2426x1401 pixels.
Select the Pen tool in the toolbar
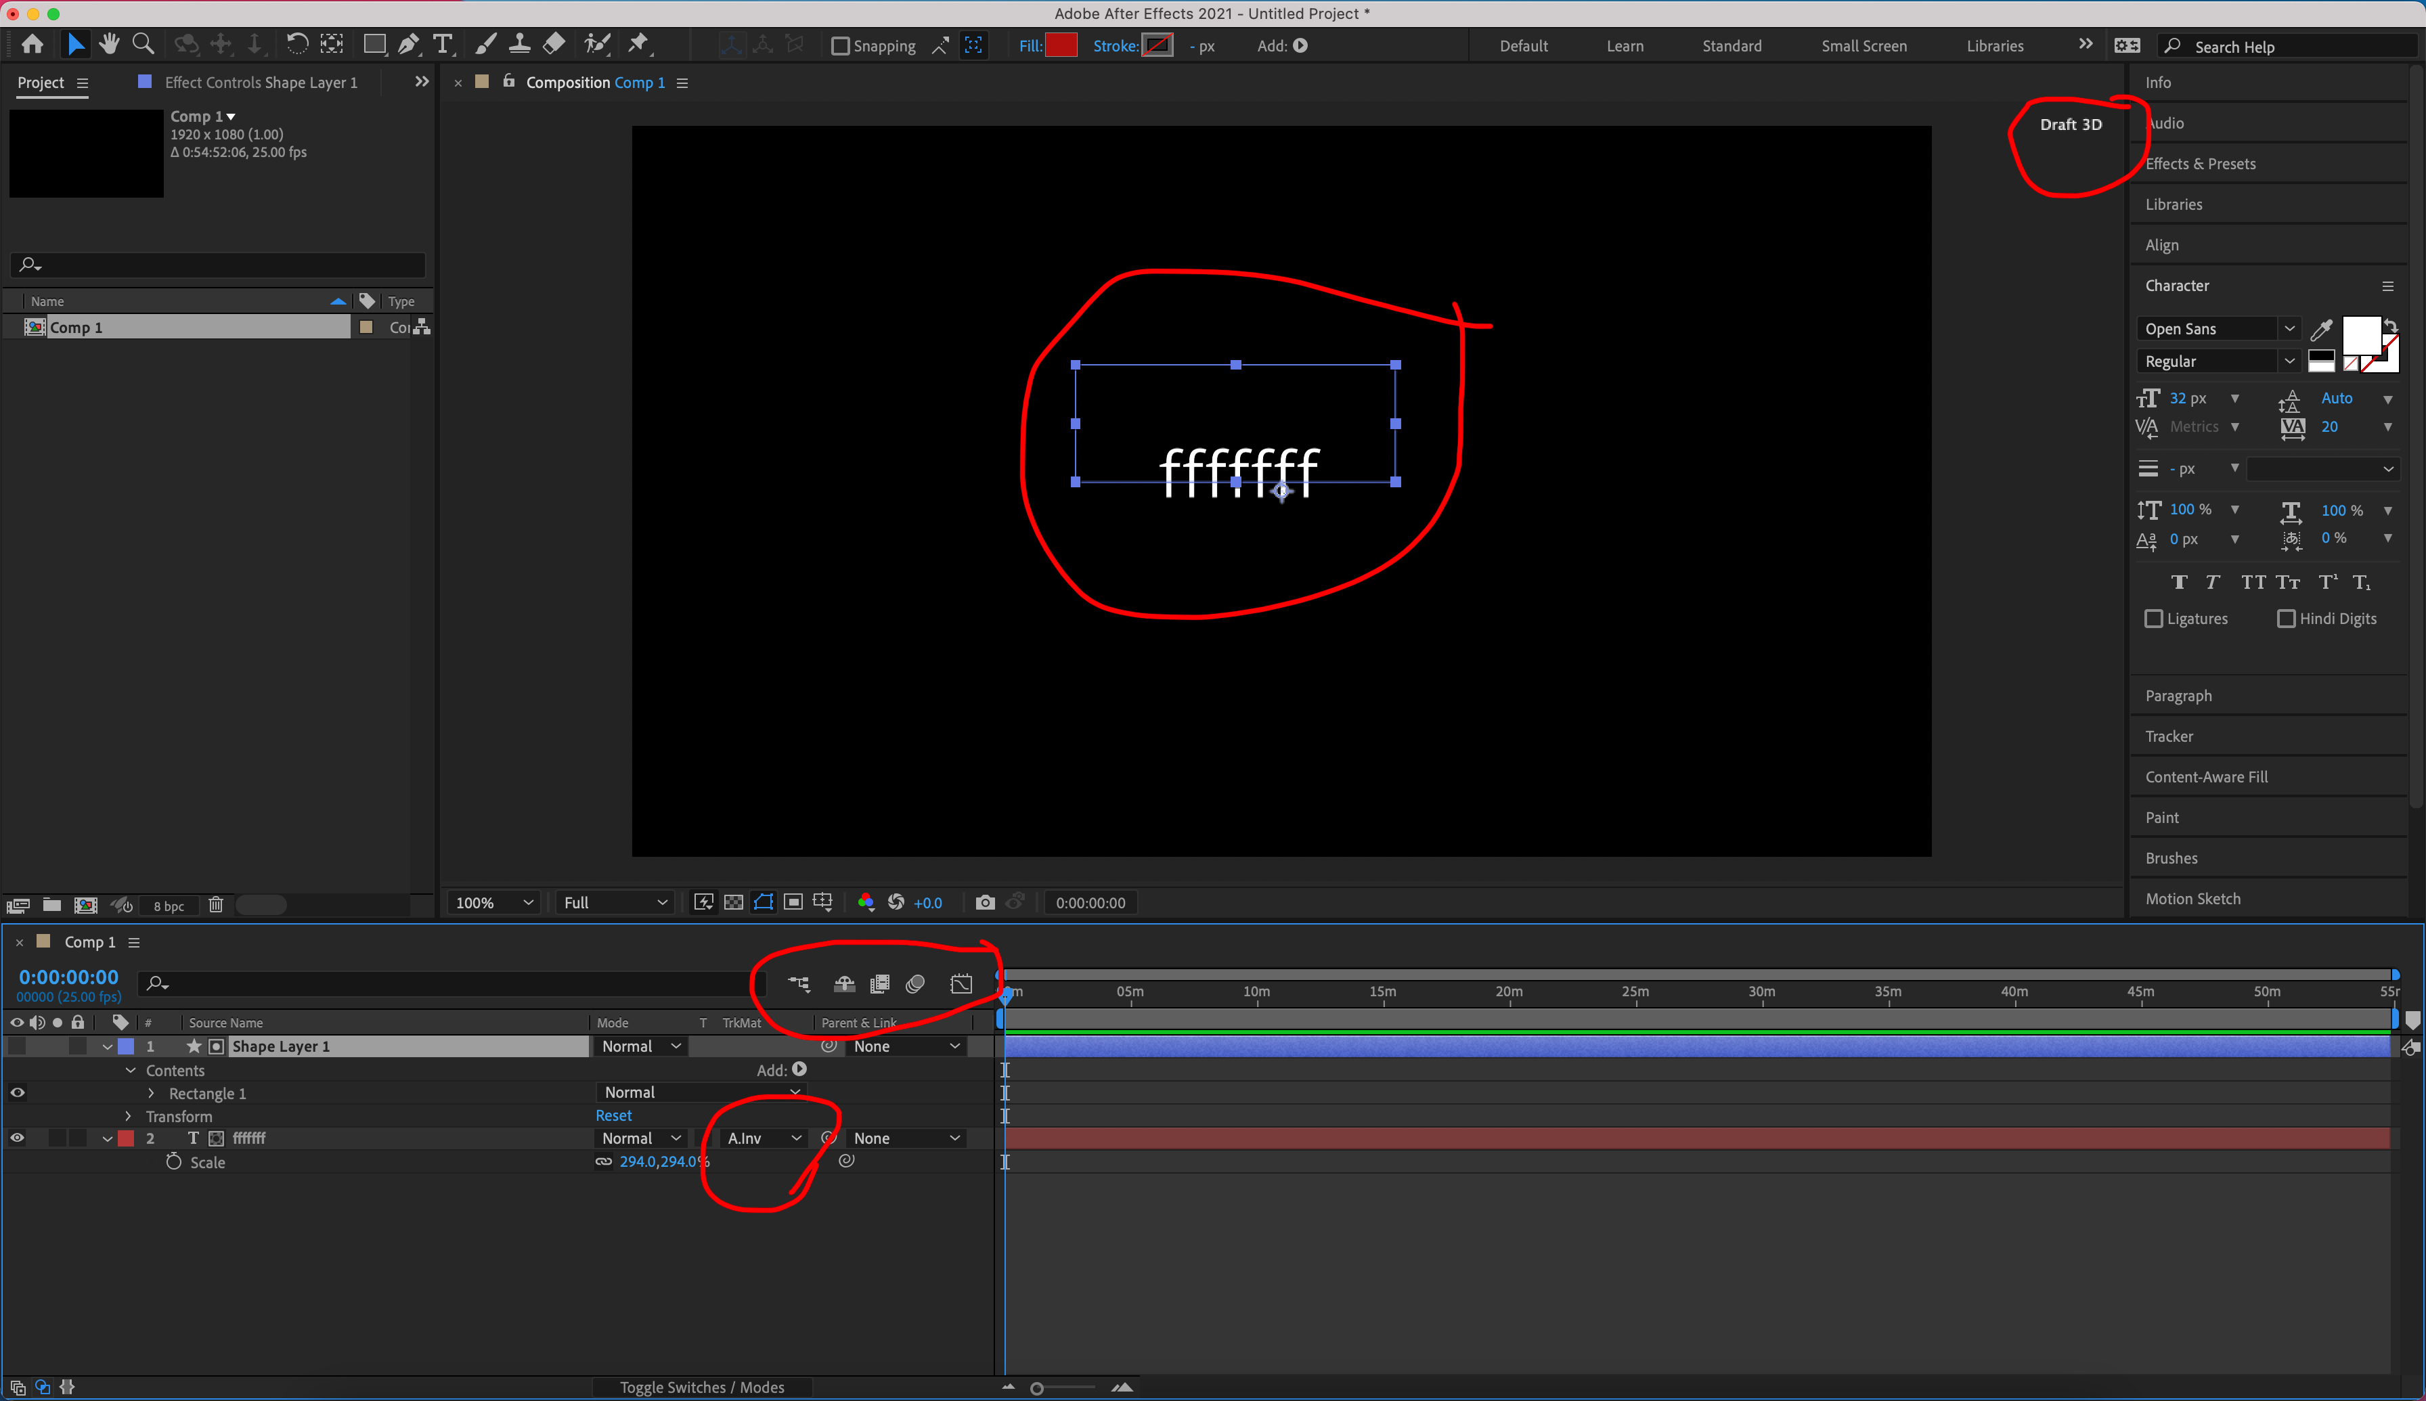408,44
